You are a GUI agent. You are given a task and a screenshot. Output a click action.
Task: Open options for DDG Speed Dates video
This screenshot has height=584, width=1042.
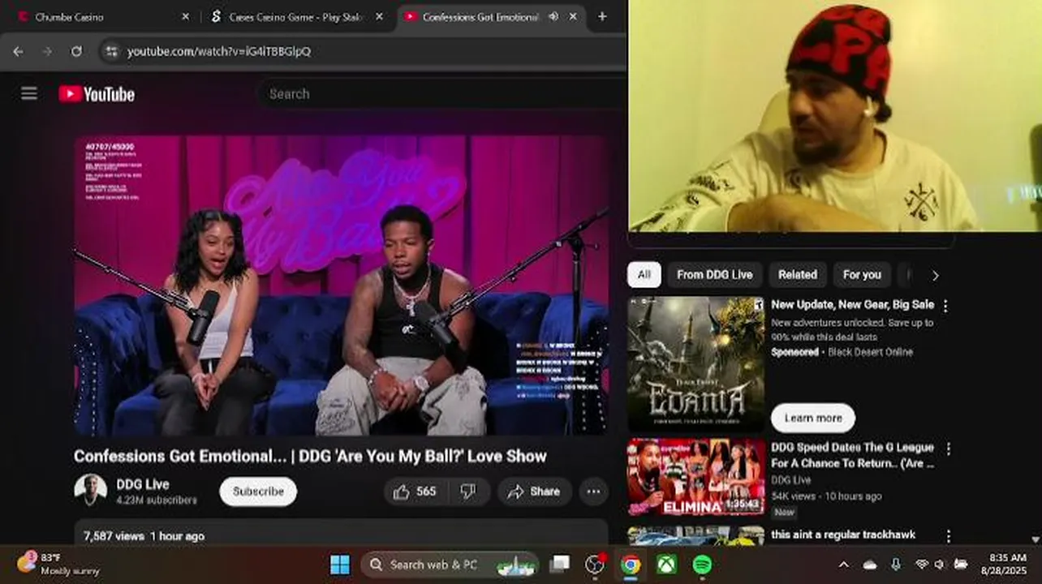pyautogui.click(x=948, y=449)
